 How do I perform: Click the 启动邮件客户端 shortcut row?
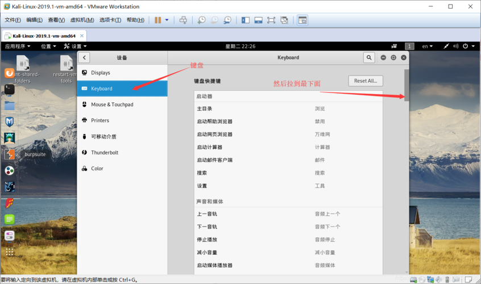[x=288, y=160]
